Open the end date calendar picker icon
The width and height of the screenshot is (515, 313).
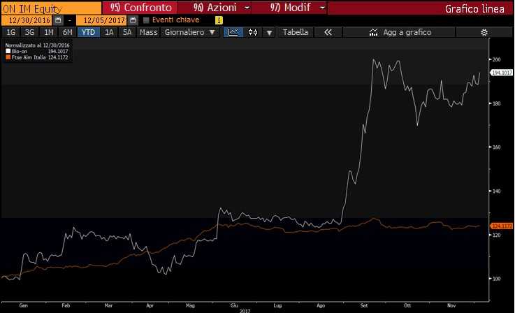pos(133,20)
